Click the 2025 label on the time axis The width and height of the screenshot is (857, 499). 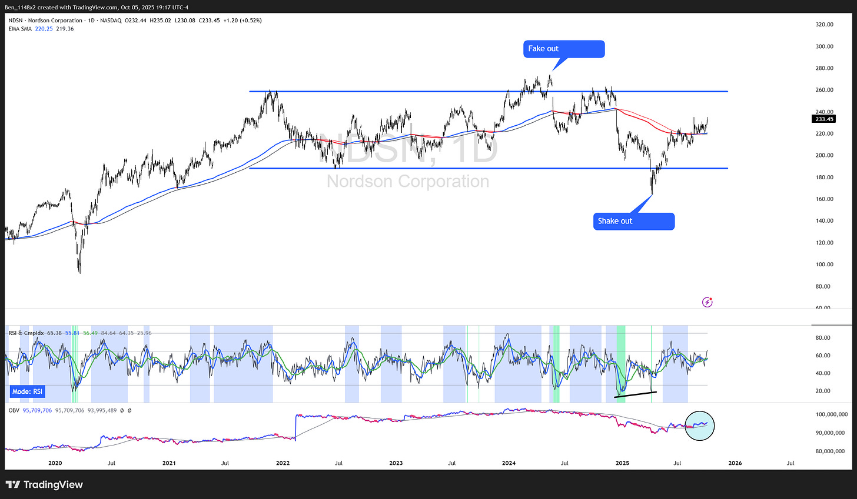(622, 463)
